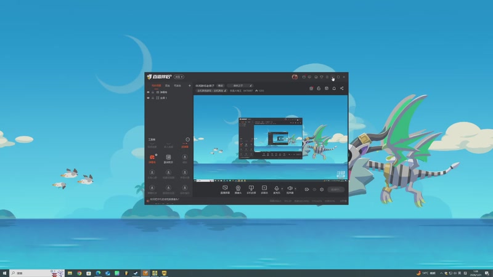Switch to the second scene tab
The width and height of the screenshot is (493, 277).
click(x=167, y=86)
